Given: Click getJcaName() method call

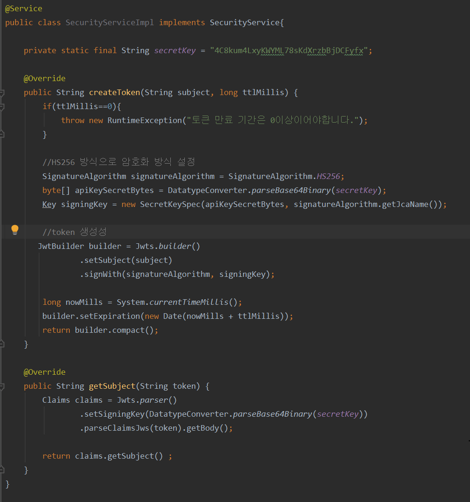Looking at the screenshot, I should (x=410, y=204).
